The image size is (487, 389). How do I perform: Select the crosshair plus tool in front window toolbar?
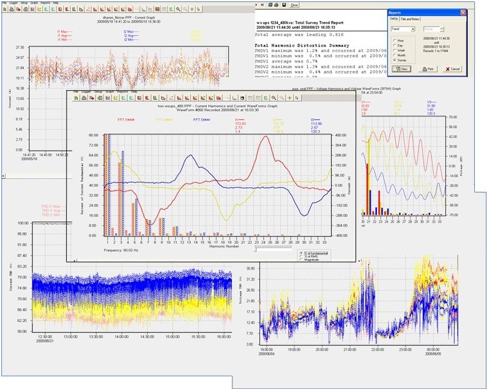tap(289, 98)
